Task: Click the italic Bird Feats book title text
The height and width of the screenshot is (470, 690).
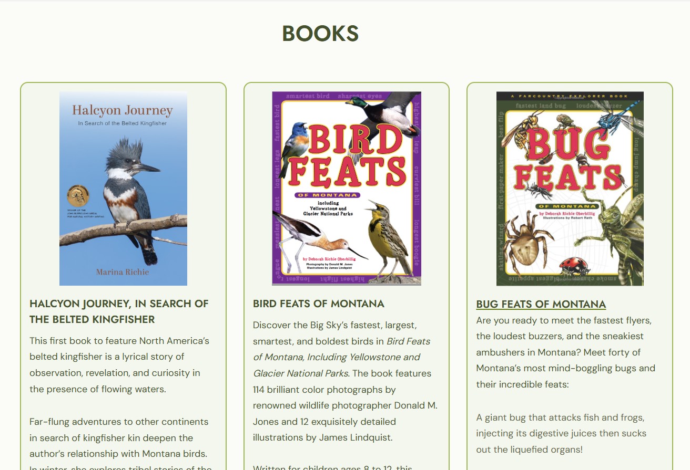Action: [341, 357]
